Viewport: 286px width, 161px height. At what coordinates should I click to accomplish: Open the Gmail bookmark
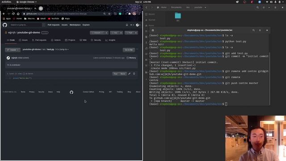tap(42, 19)
